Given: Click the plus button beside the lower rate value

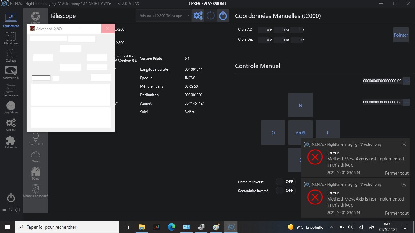Looking at the screenshot, I should pyautogui.click(x=406, y=102).
